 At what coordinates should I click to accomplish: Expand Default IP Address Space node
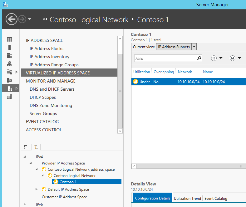point(37,189)
